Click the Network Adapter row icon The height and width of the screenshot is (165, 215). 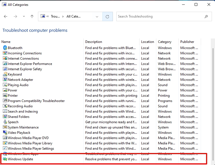5,79
